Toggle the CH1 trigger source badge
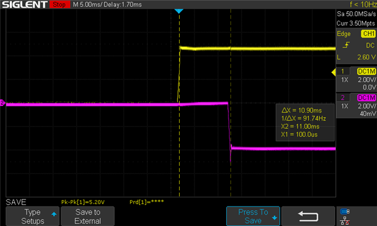This screenshot has height=226, width=377. [368, 34]
